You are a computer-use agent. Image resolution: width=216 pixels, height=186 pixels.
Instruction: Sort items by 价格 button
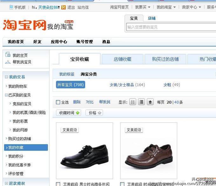click(x=94, y=113)
